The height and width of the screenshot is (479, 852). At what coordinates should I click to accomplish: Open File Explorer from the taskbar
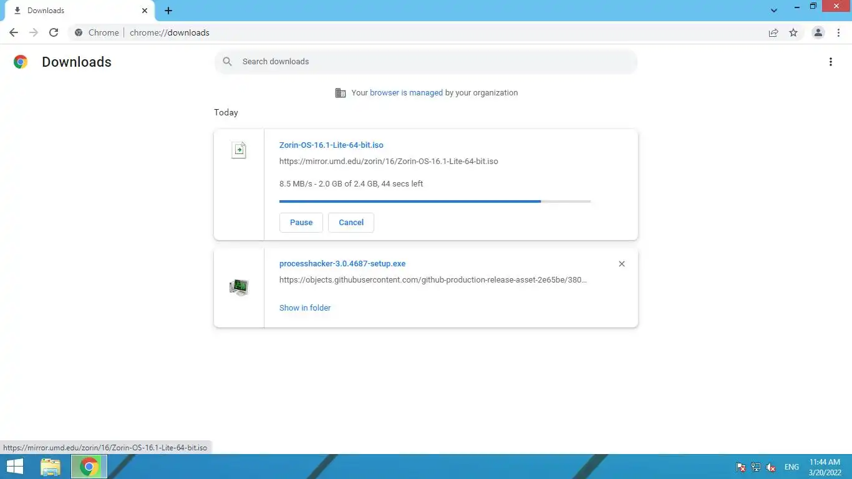click(x=51, y=467)
